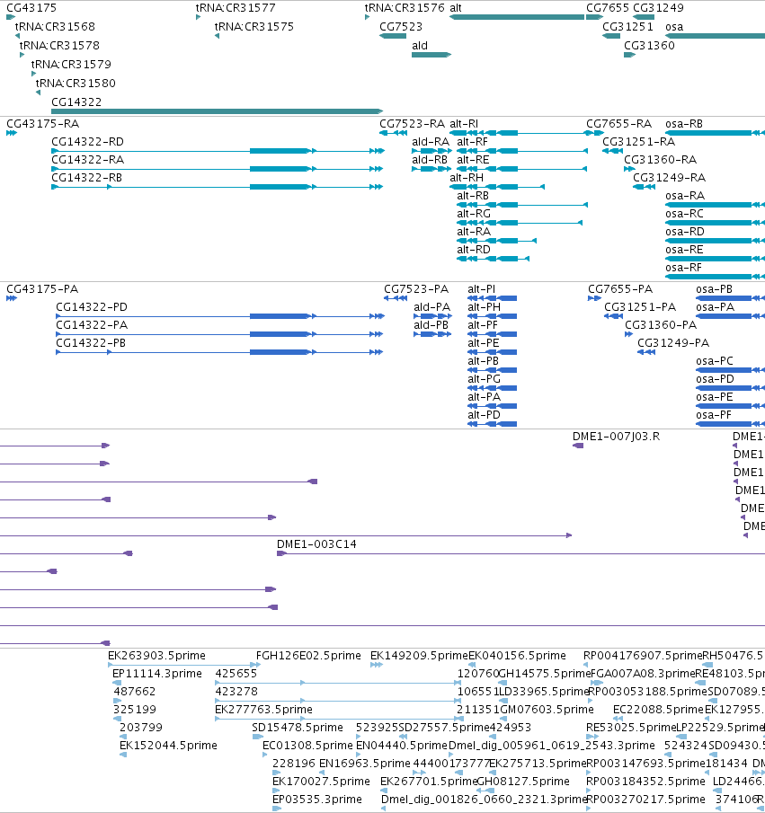
Task: Click the alt-RI transcript label
Action: pos(464,124)
